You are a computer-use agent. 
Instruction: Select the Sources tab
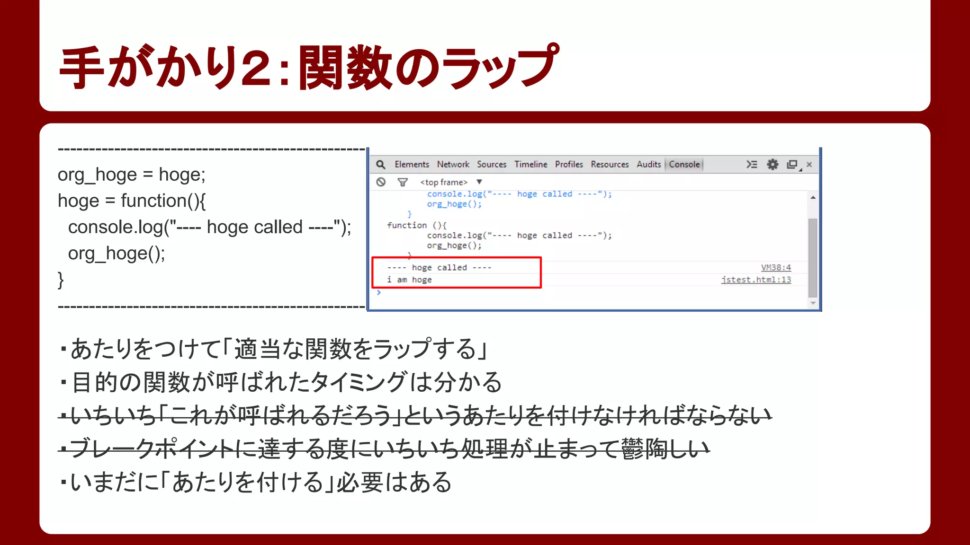tap(491, 164)
